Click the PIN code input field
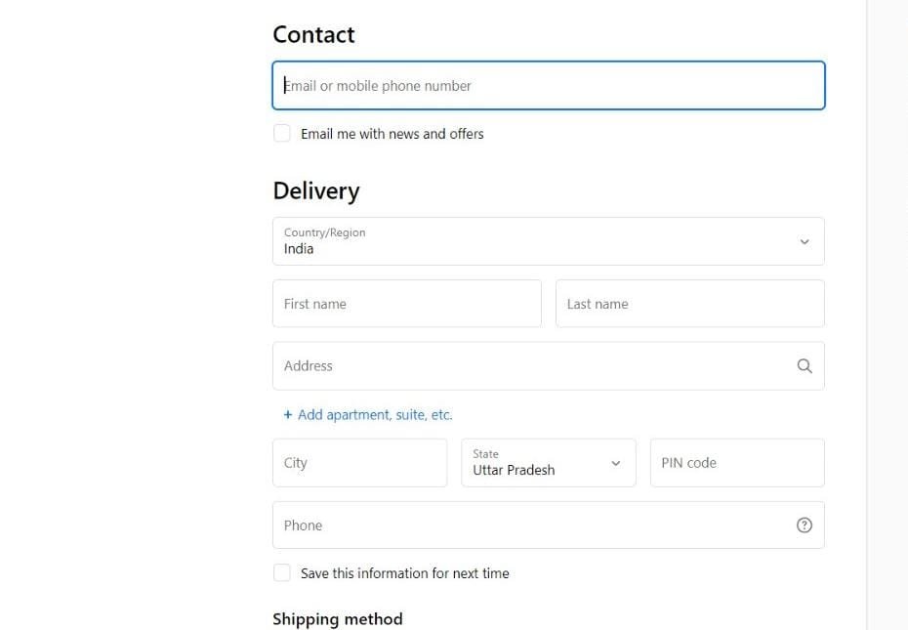Viewport: 908px width, 630px height. (x=736, y=462)
